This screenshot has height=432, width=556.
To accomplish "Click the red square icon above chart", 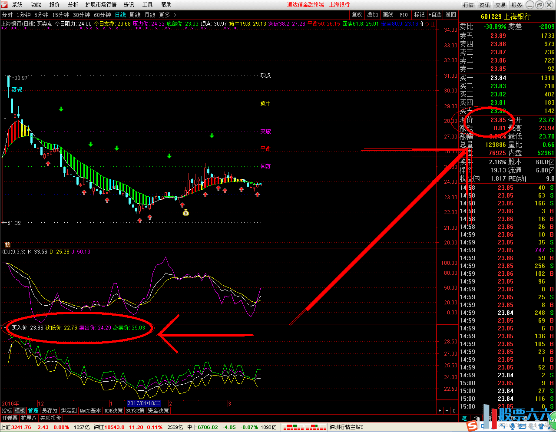I will 433,24.
